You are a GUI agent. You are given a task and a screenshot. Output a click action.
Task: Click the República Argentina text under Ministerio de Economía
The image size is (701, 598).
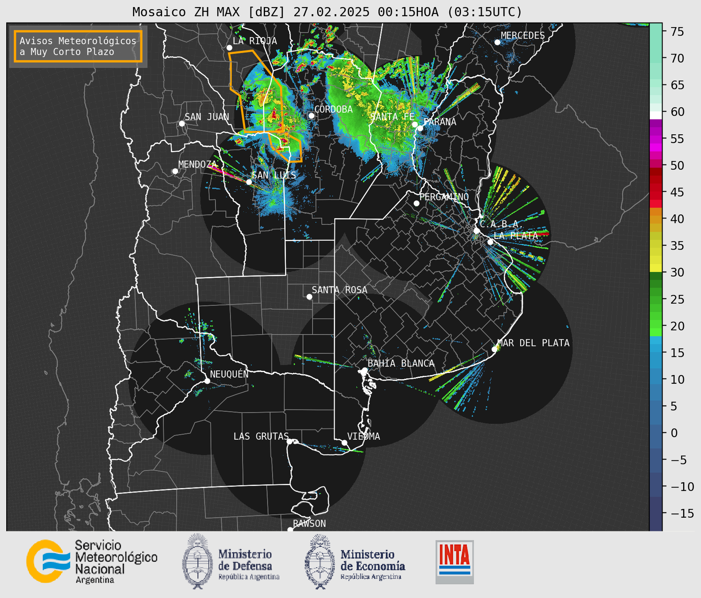[x=371, y=577]
